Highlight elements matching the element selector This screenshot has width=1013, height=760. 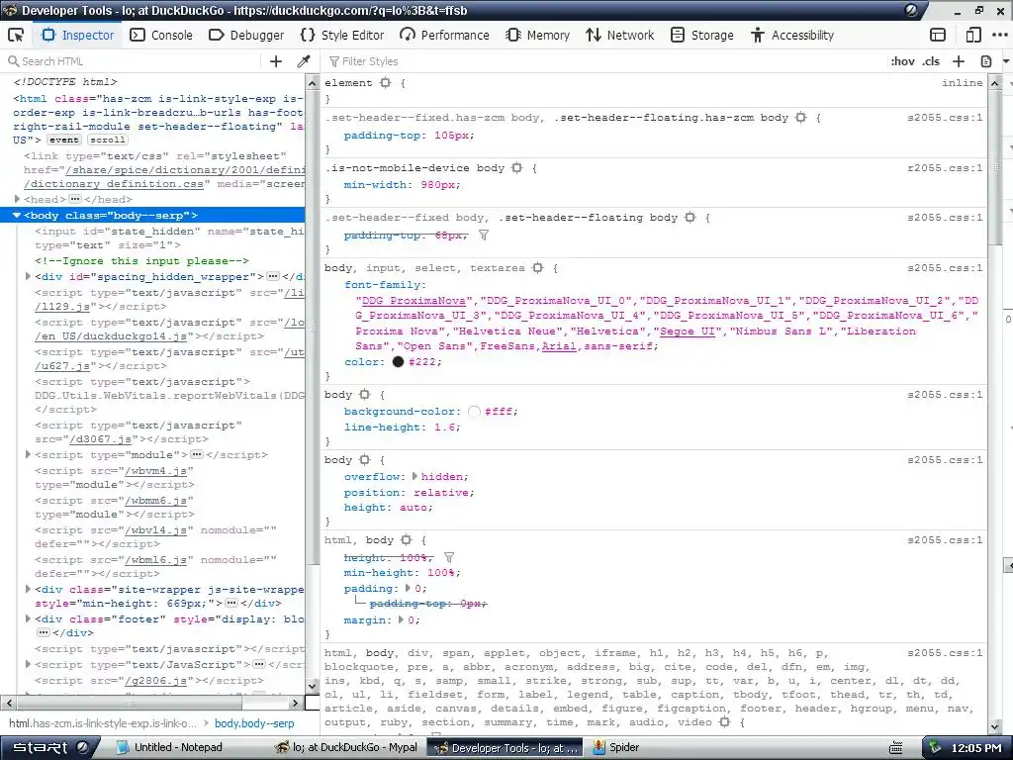pos(386,83)
